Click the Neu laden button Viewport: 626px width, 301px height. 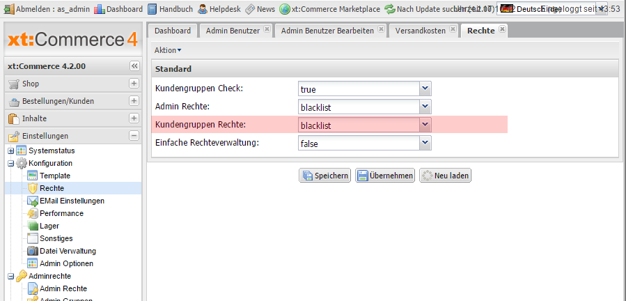tap(445, 176)
